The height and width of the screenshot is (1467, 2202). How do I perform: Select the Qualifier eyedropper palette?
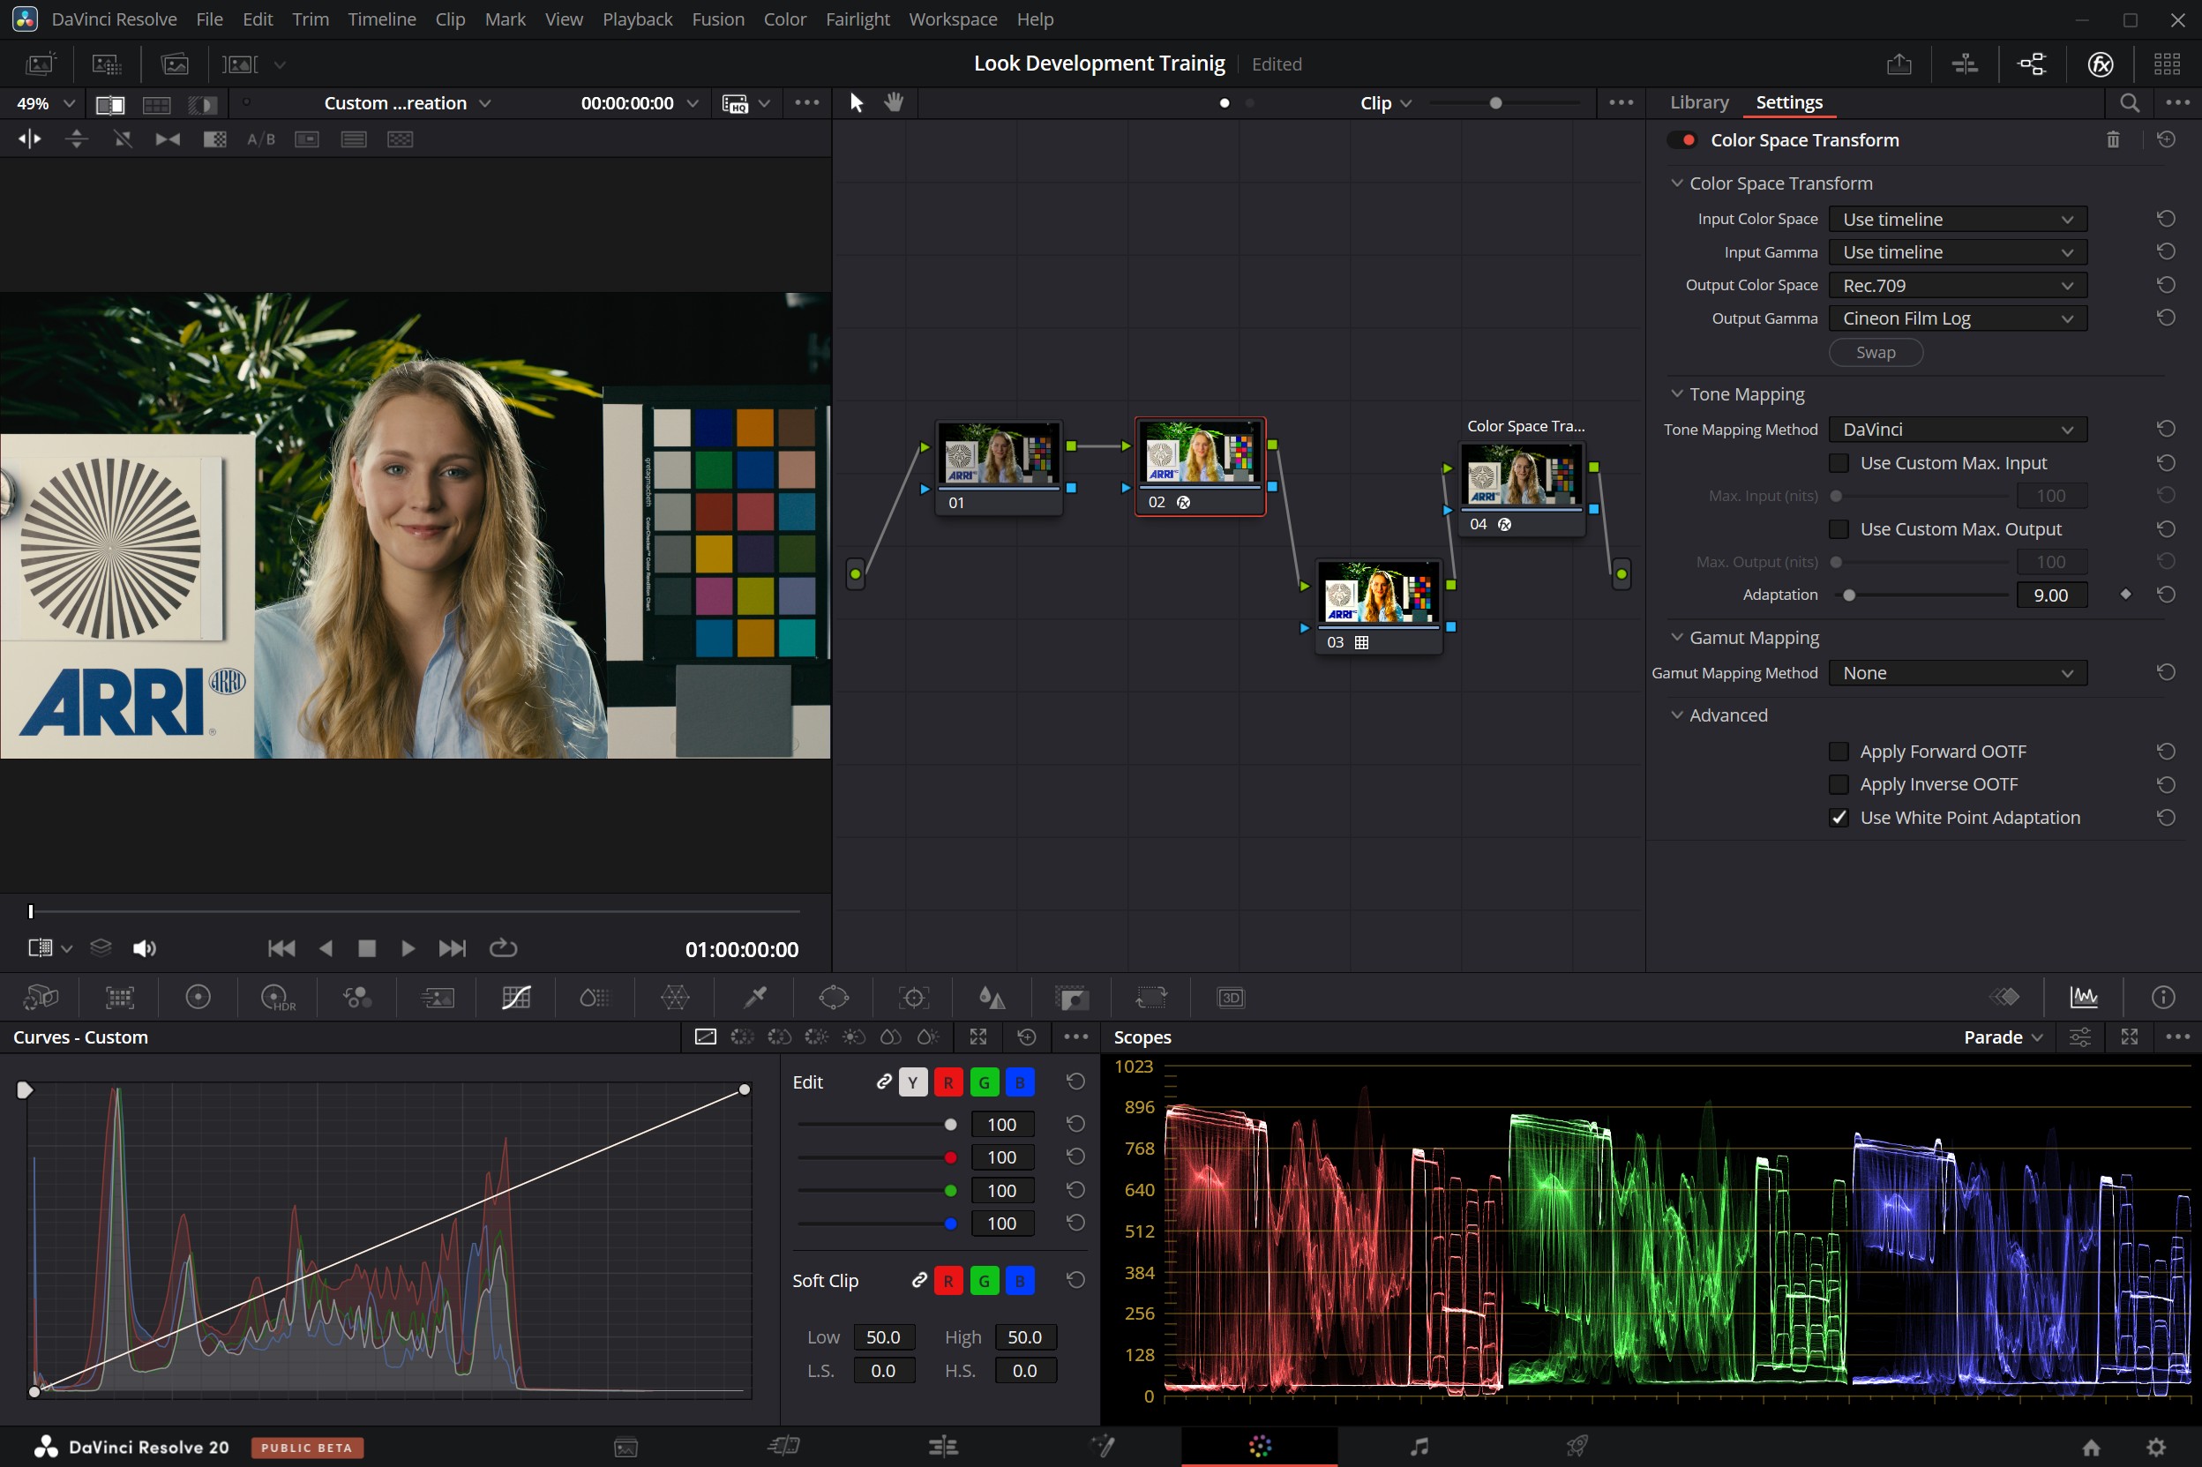click(x=755, y=998)
